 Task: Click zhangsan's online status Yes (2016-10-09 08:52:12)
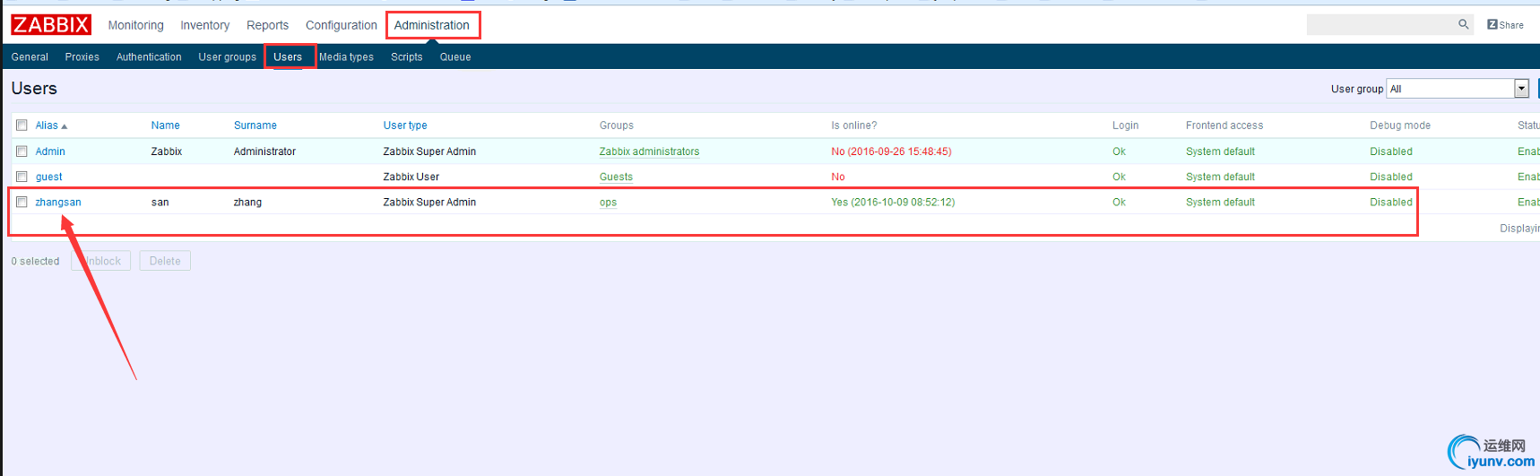tap(893, 202)
